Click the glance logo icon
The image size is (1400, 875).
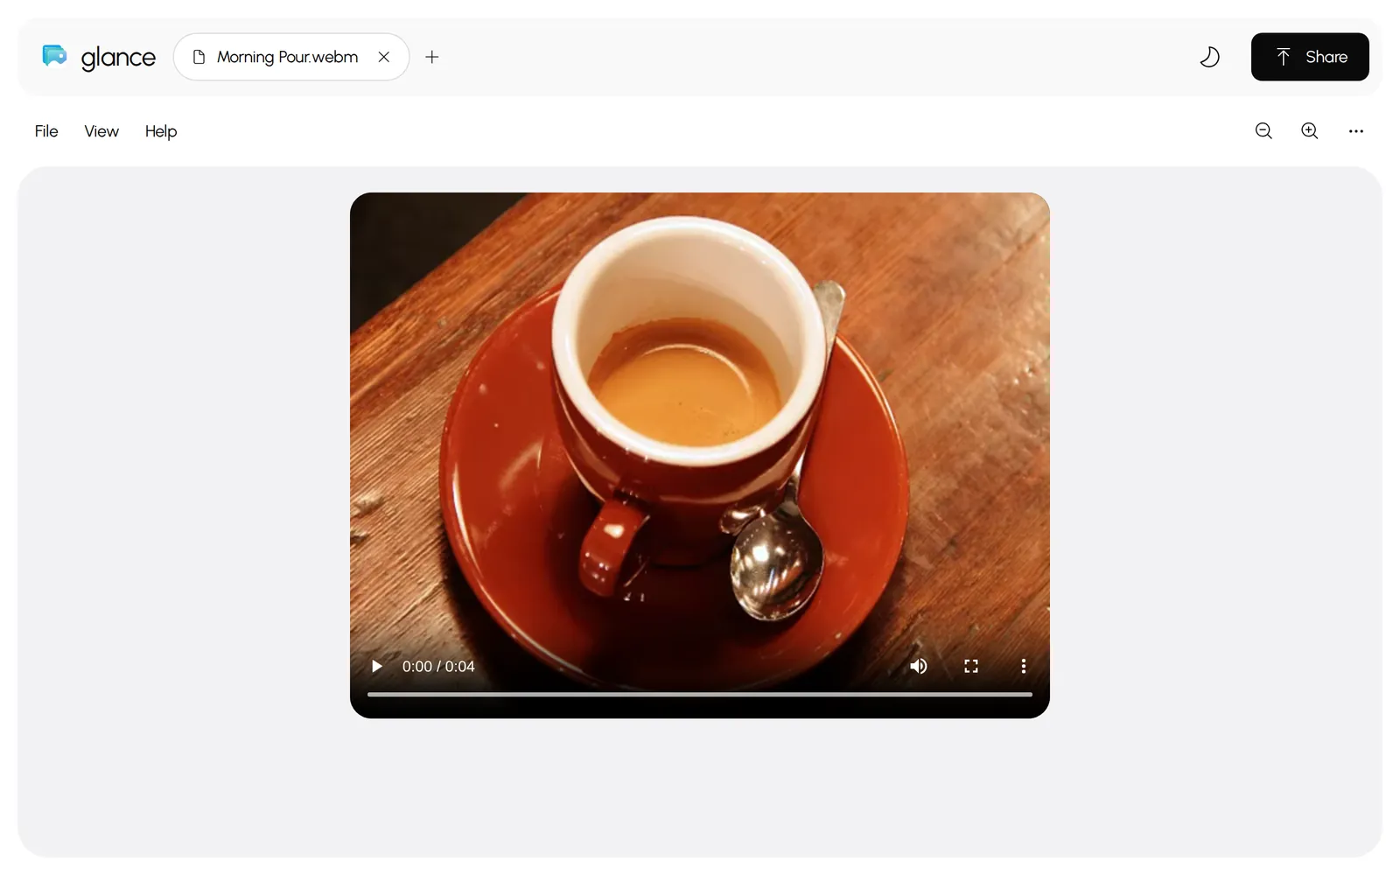click(x=54, y=56)
